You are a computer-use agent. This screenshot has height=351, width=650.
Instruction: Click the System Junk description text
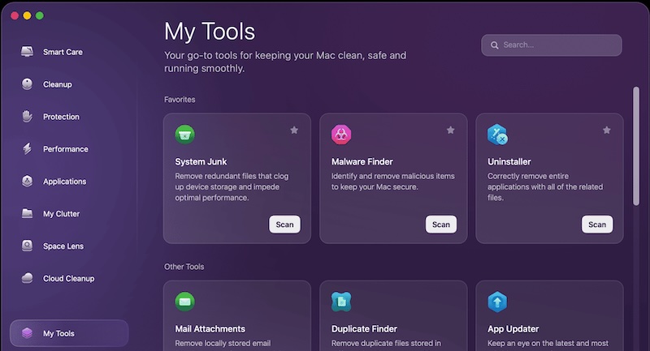(x=232, y=187)
